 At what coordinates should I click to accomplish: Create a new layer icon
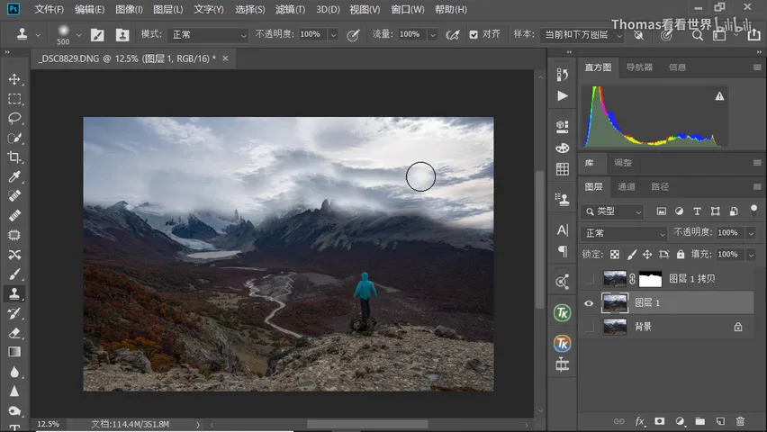coord(720,421)
